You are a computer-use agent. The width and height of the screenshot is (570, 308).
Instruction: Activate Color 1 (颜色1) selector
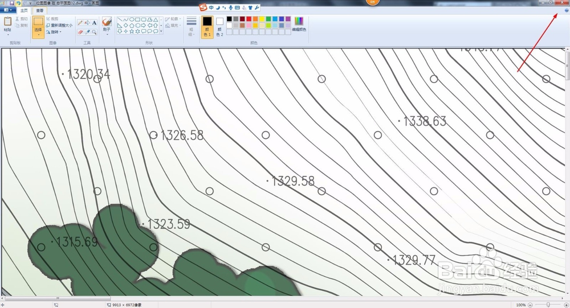click(x=207, y=27)
